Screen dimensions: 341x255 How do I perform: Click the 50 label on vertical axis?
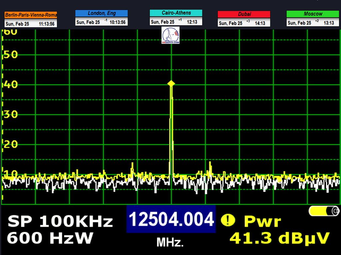tap(10, 54)
